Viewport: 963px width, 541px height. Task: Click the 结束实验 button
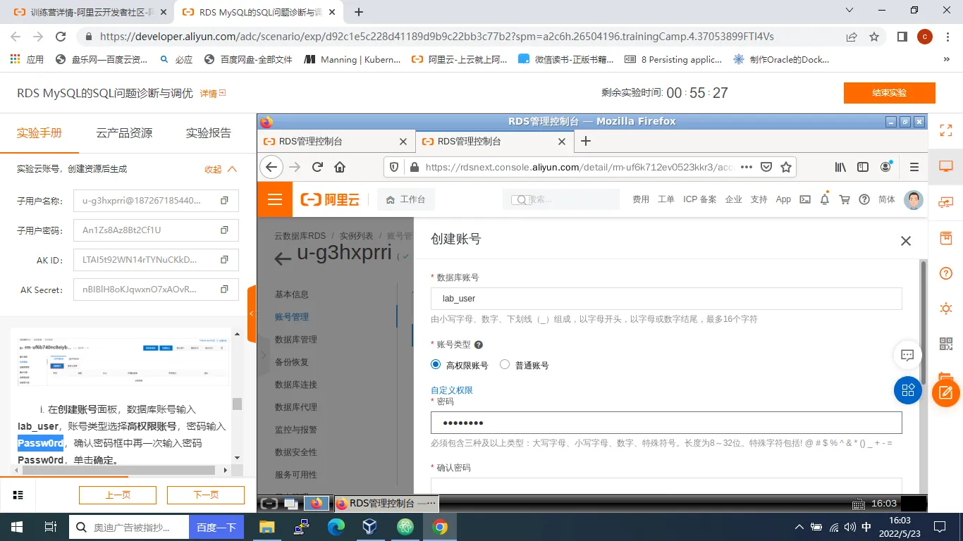pyautogui.click(x=889, y=93)
